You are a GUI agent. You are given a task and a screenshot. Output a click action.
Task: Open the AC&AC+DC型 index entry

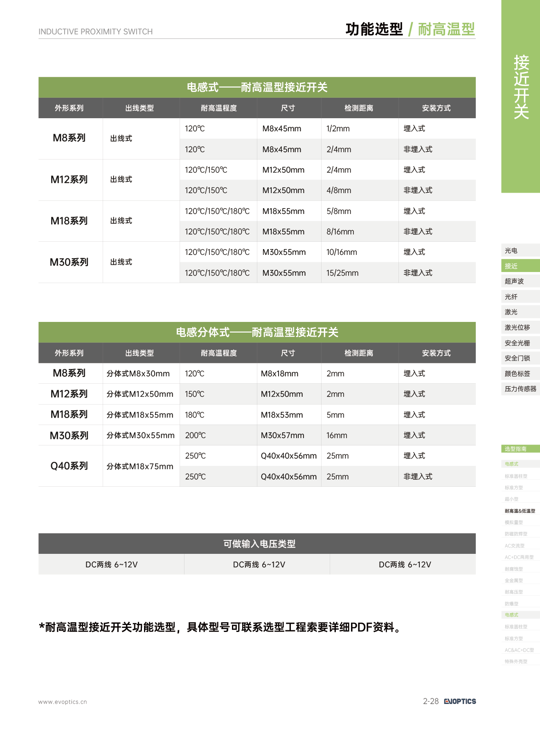519,650
